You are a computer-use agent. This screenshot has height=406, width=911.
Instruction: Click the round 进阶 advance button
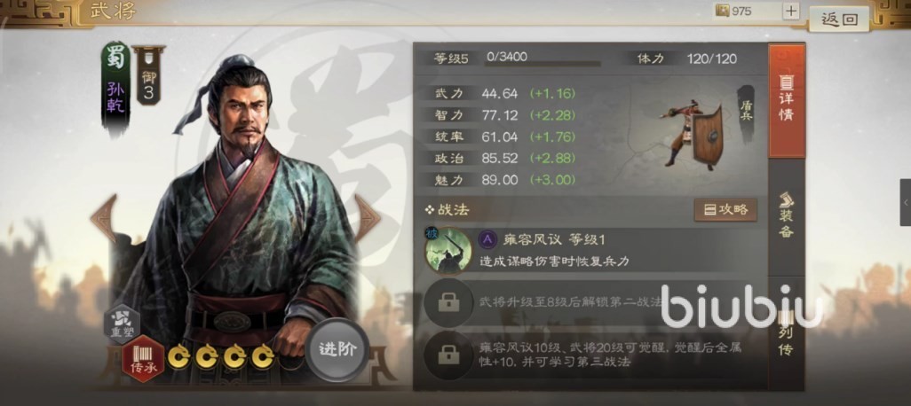[337, 350]
